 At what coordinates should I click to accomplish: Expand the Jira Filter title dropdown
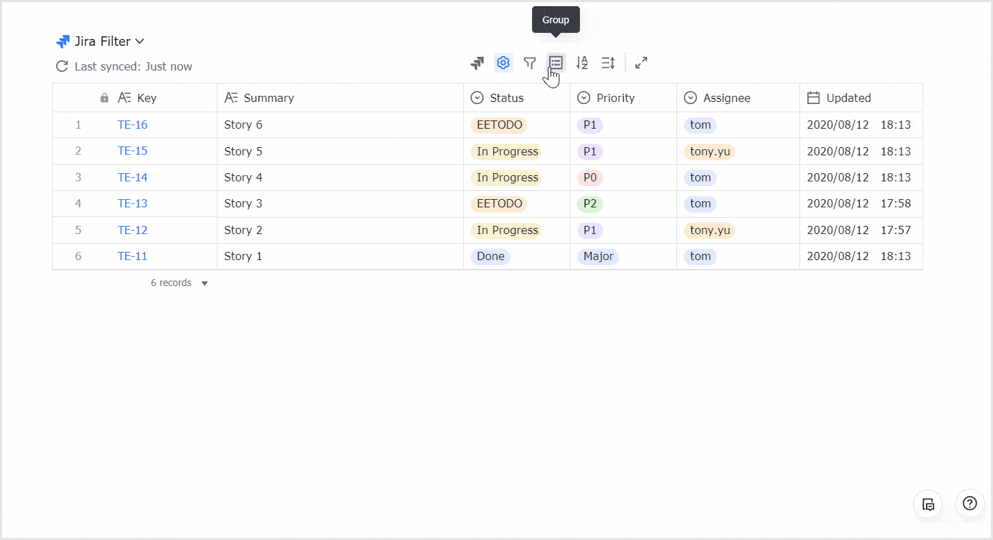(140, 41)
